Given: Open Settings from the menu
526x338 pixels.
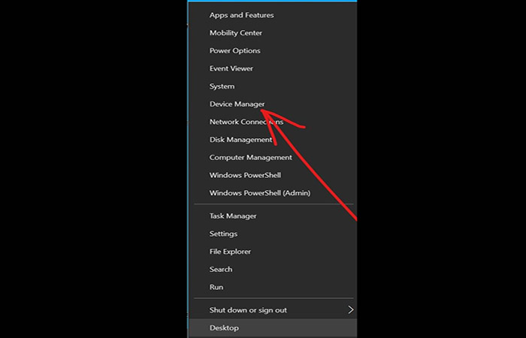Looking at the screenshot, I should (x=272, y=234).
